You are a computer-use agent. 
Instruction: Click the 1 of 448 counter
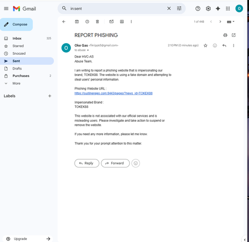[x=199, y=22]
